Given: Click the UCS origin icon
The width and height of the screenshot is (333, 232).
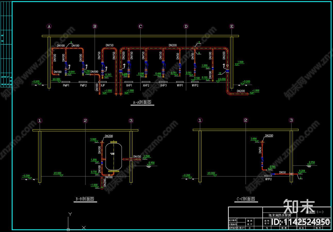Looking at the screenshot, I should [68, 229].
